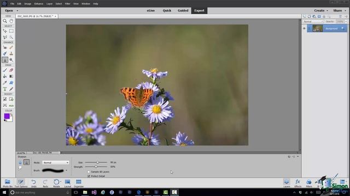This screenshot has width=350, height=196.
Task: Select the Recompose tool
Action: pyautogui.click(x=11, y=99)
